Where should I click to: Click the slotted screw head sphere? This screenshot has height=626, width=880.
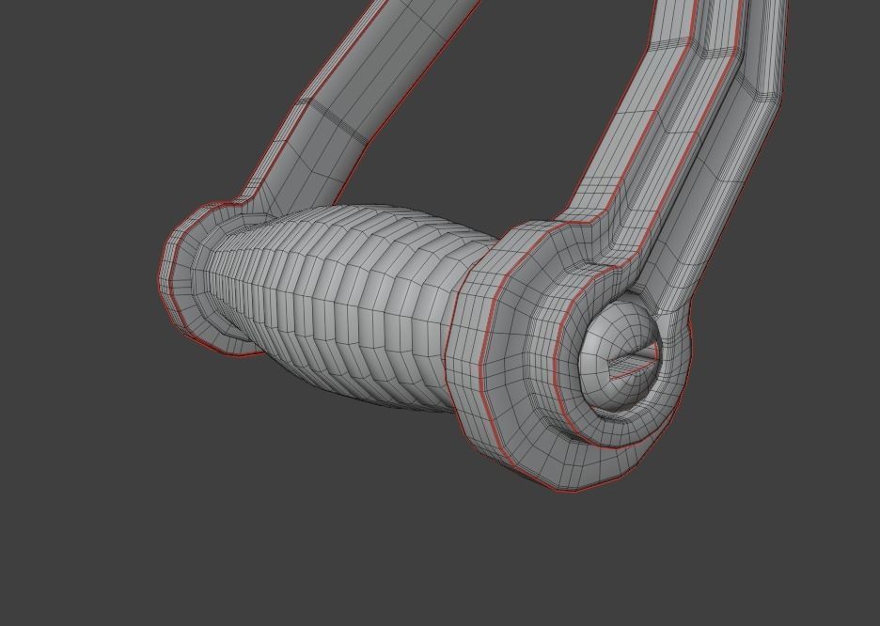click(x=619, y=357)
